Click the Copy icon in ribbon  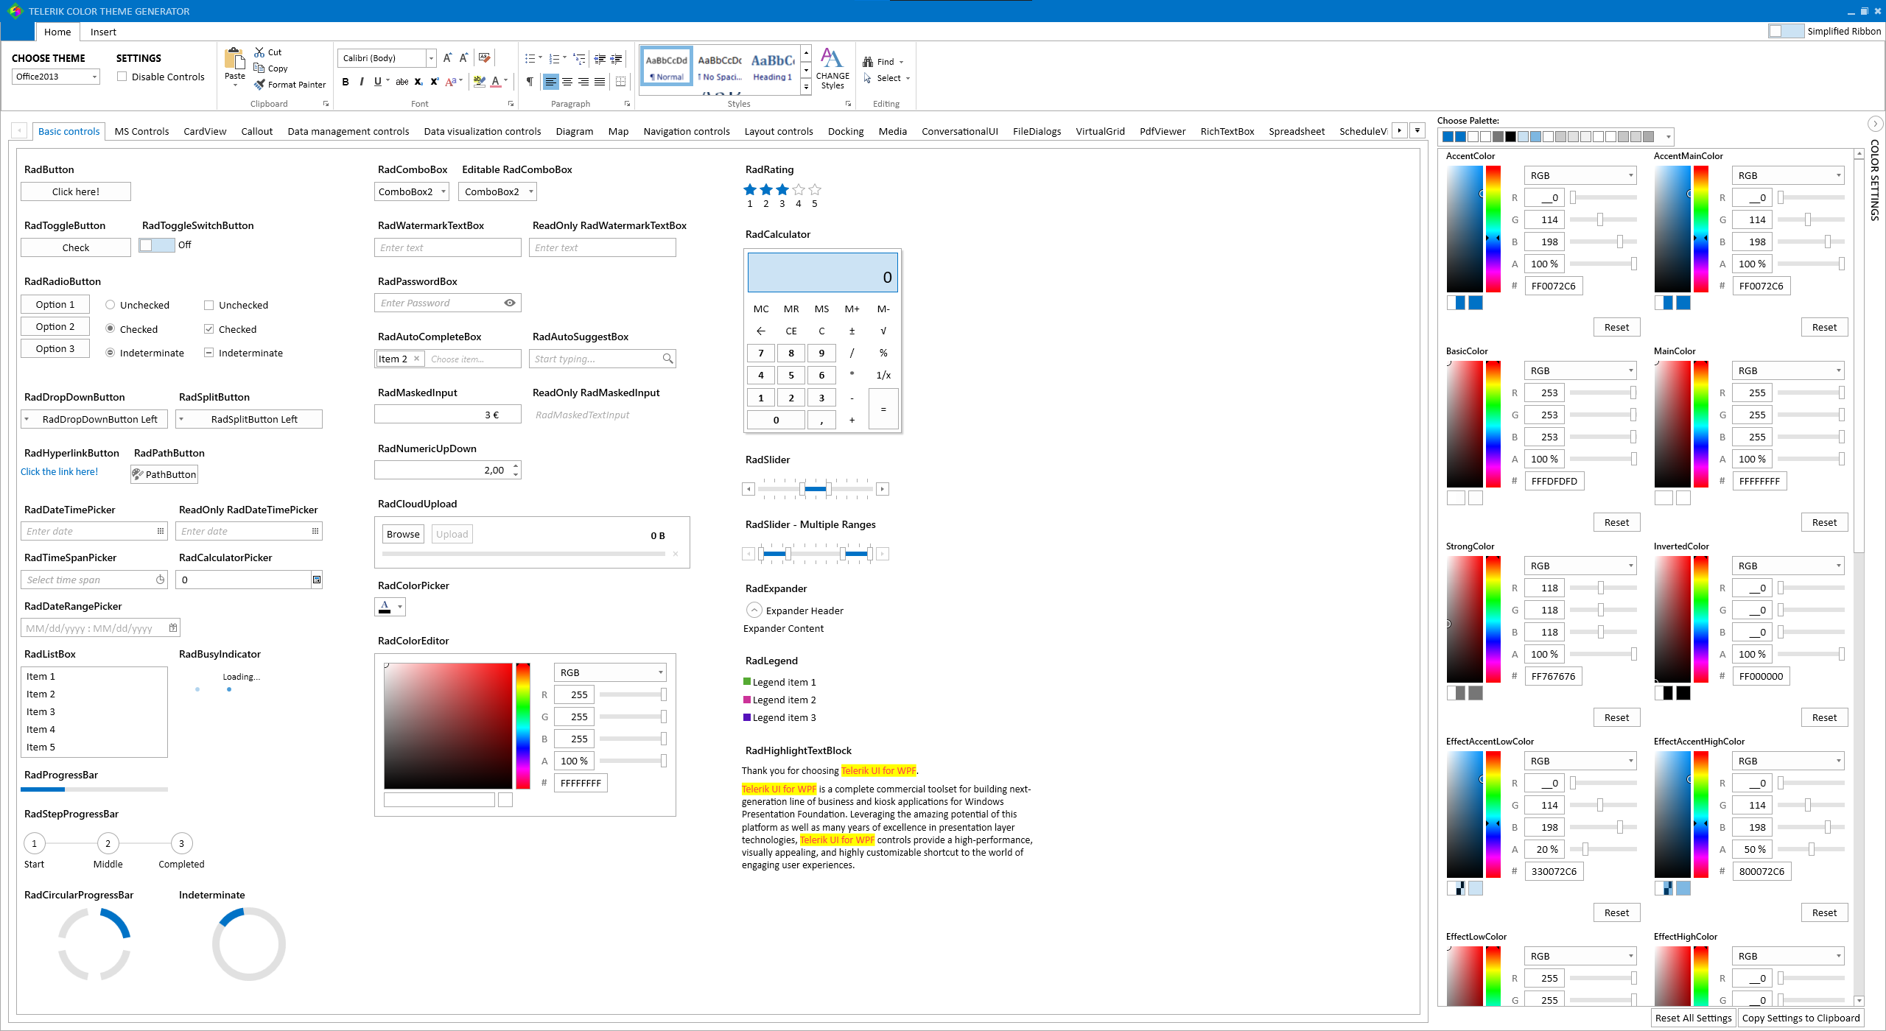pos(259,68)
